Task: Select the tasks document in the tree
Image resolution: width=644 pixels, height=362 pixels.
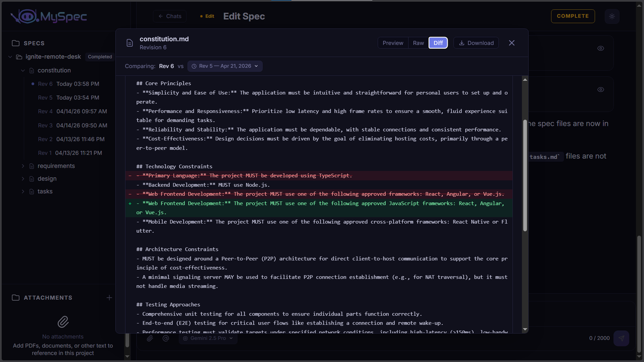Action: coord(45,191)
